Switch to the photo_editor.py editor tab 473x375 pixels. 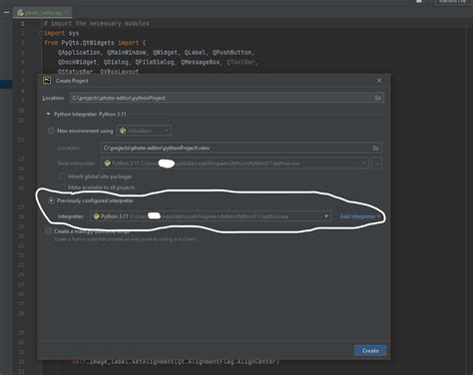[43, 13]
